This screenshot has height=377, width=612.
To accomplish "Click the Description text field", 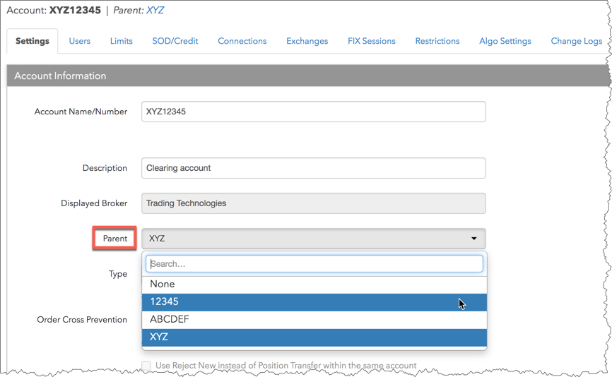I will click(313, 168).
